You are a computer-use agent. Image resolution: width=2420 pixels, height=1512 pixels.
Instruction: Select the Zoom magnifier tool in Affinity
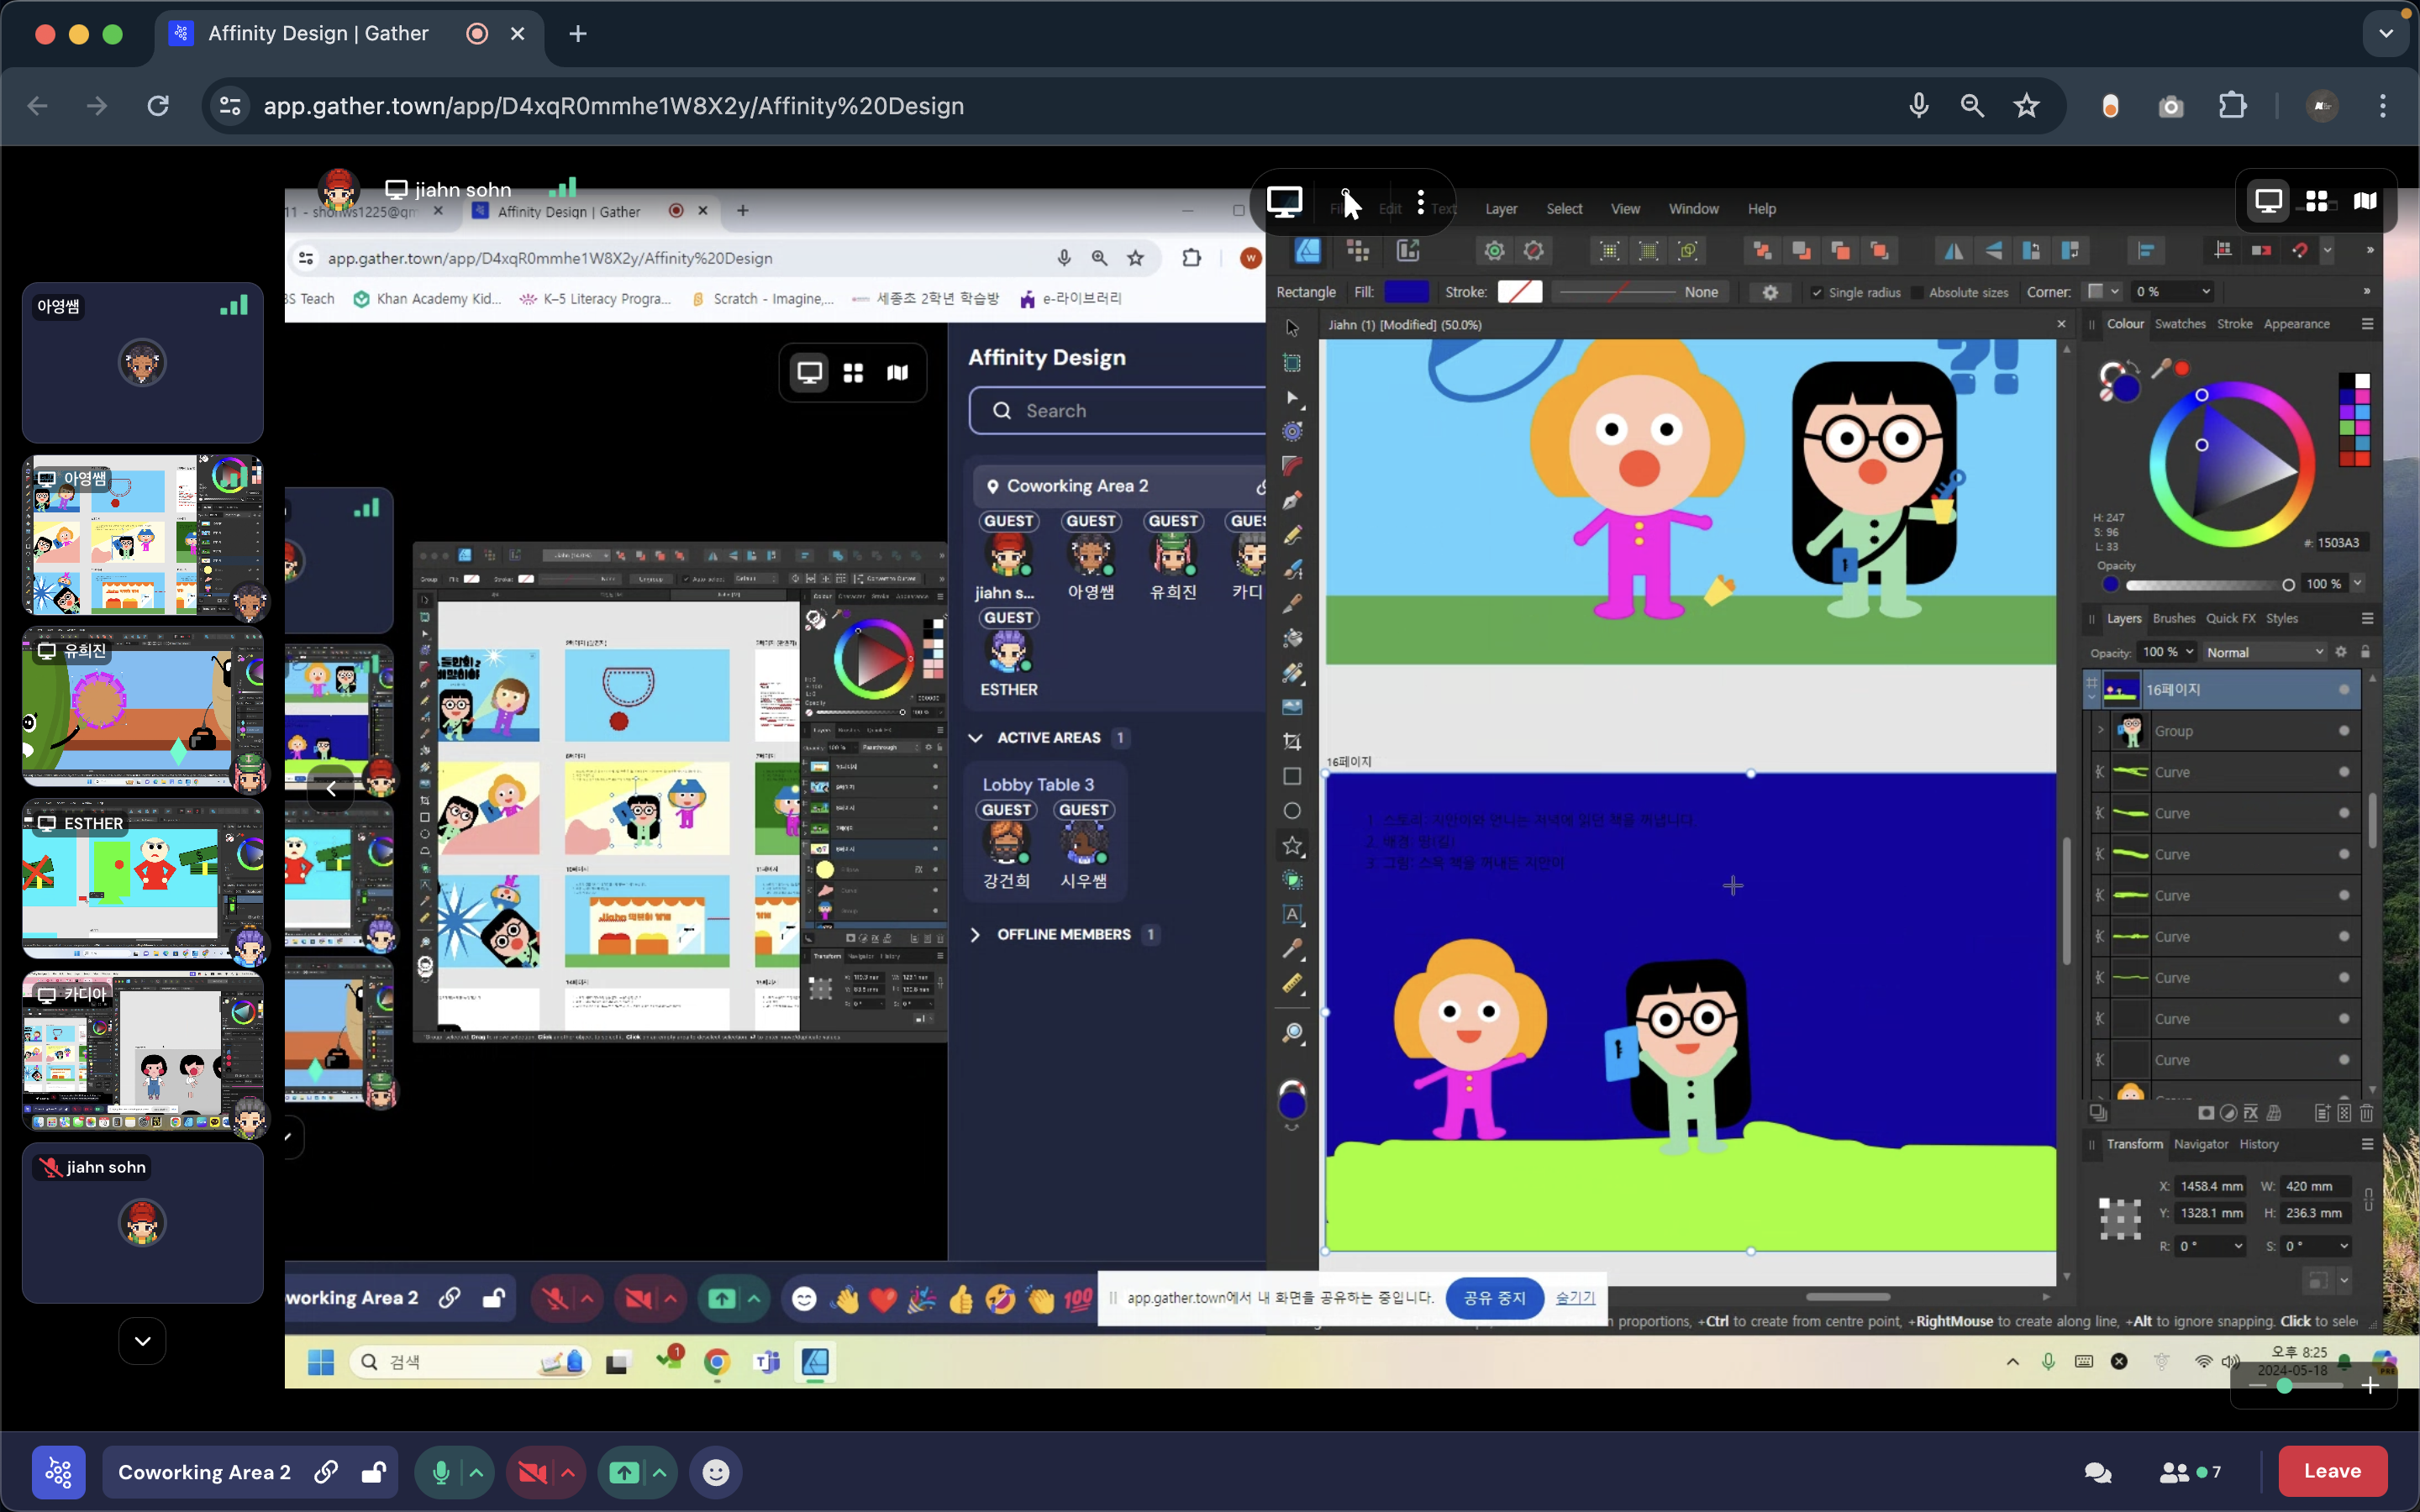(x=1292, y=1032)
